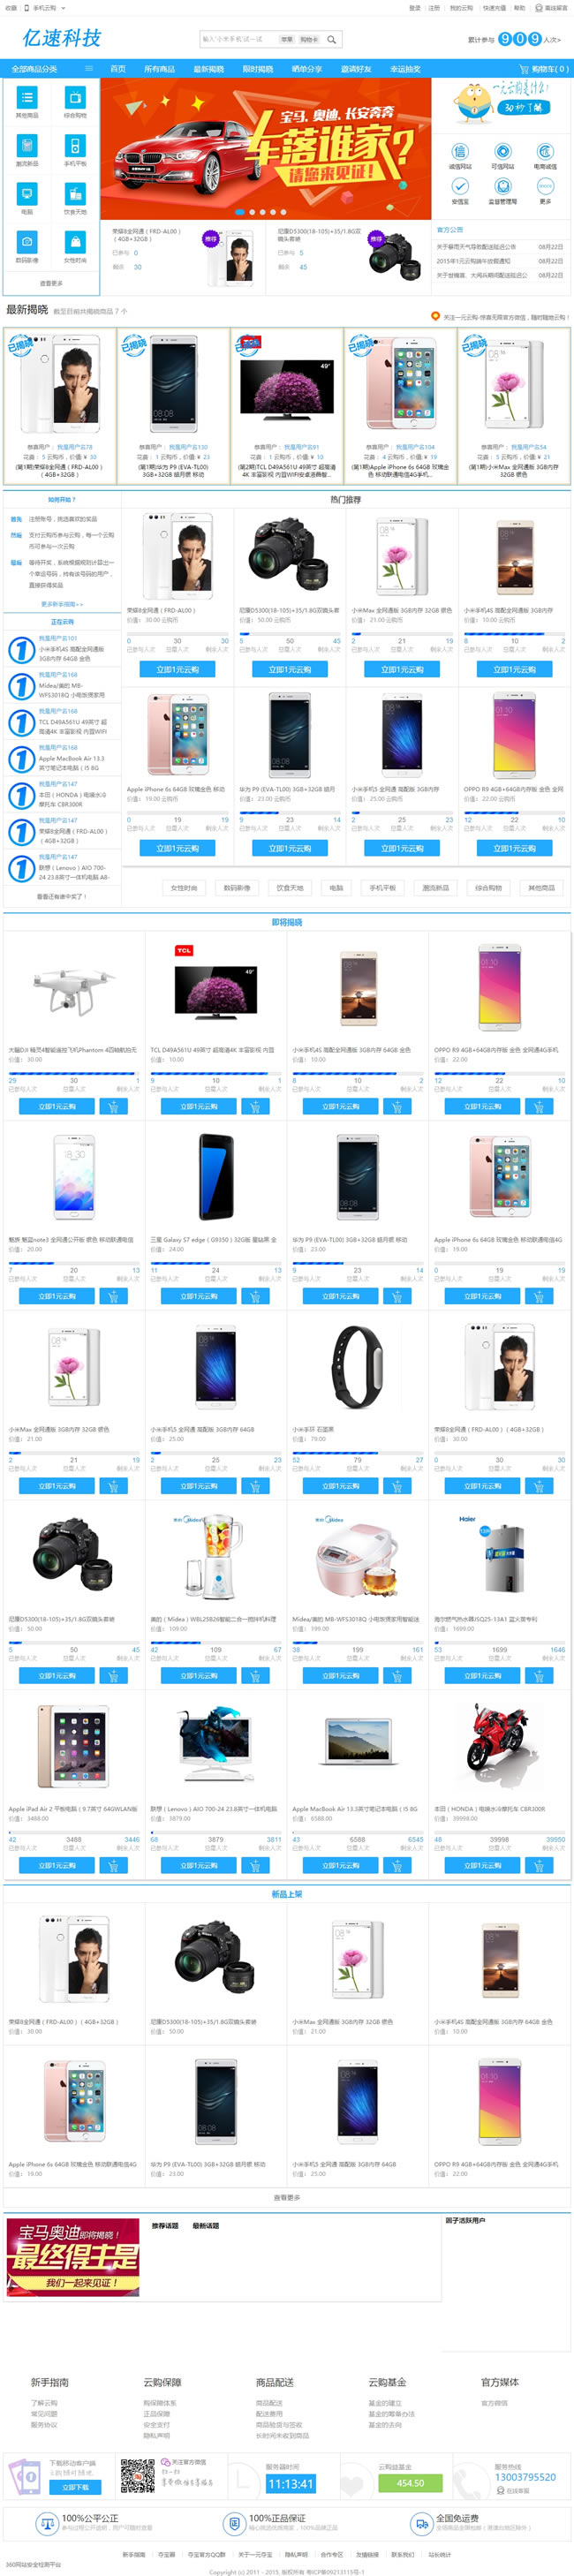Open the 数码影像 camera category icon
The image size is (574, 2576).
(x=27, y=242)
